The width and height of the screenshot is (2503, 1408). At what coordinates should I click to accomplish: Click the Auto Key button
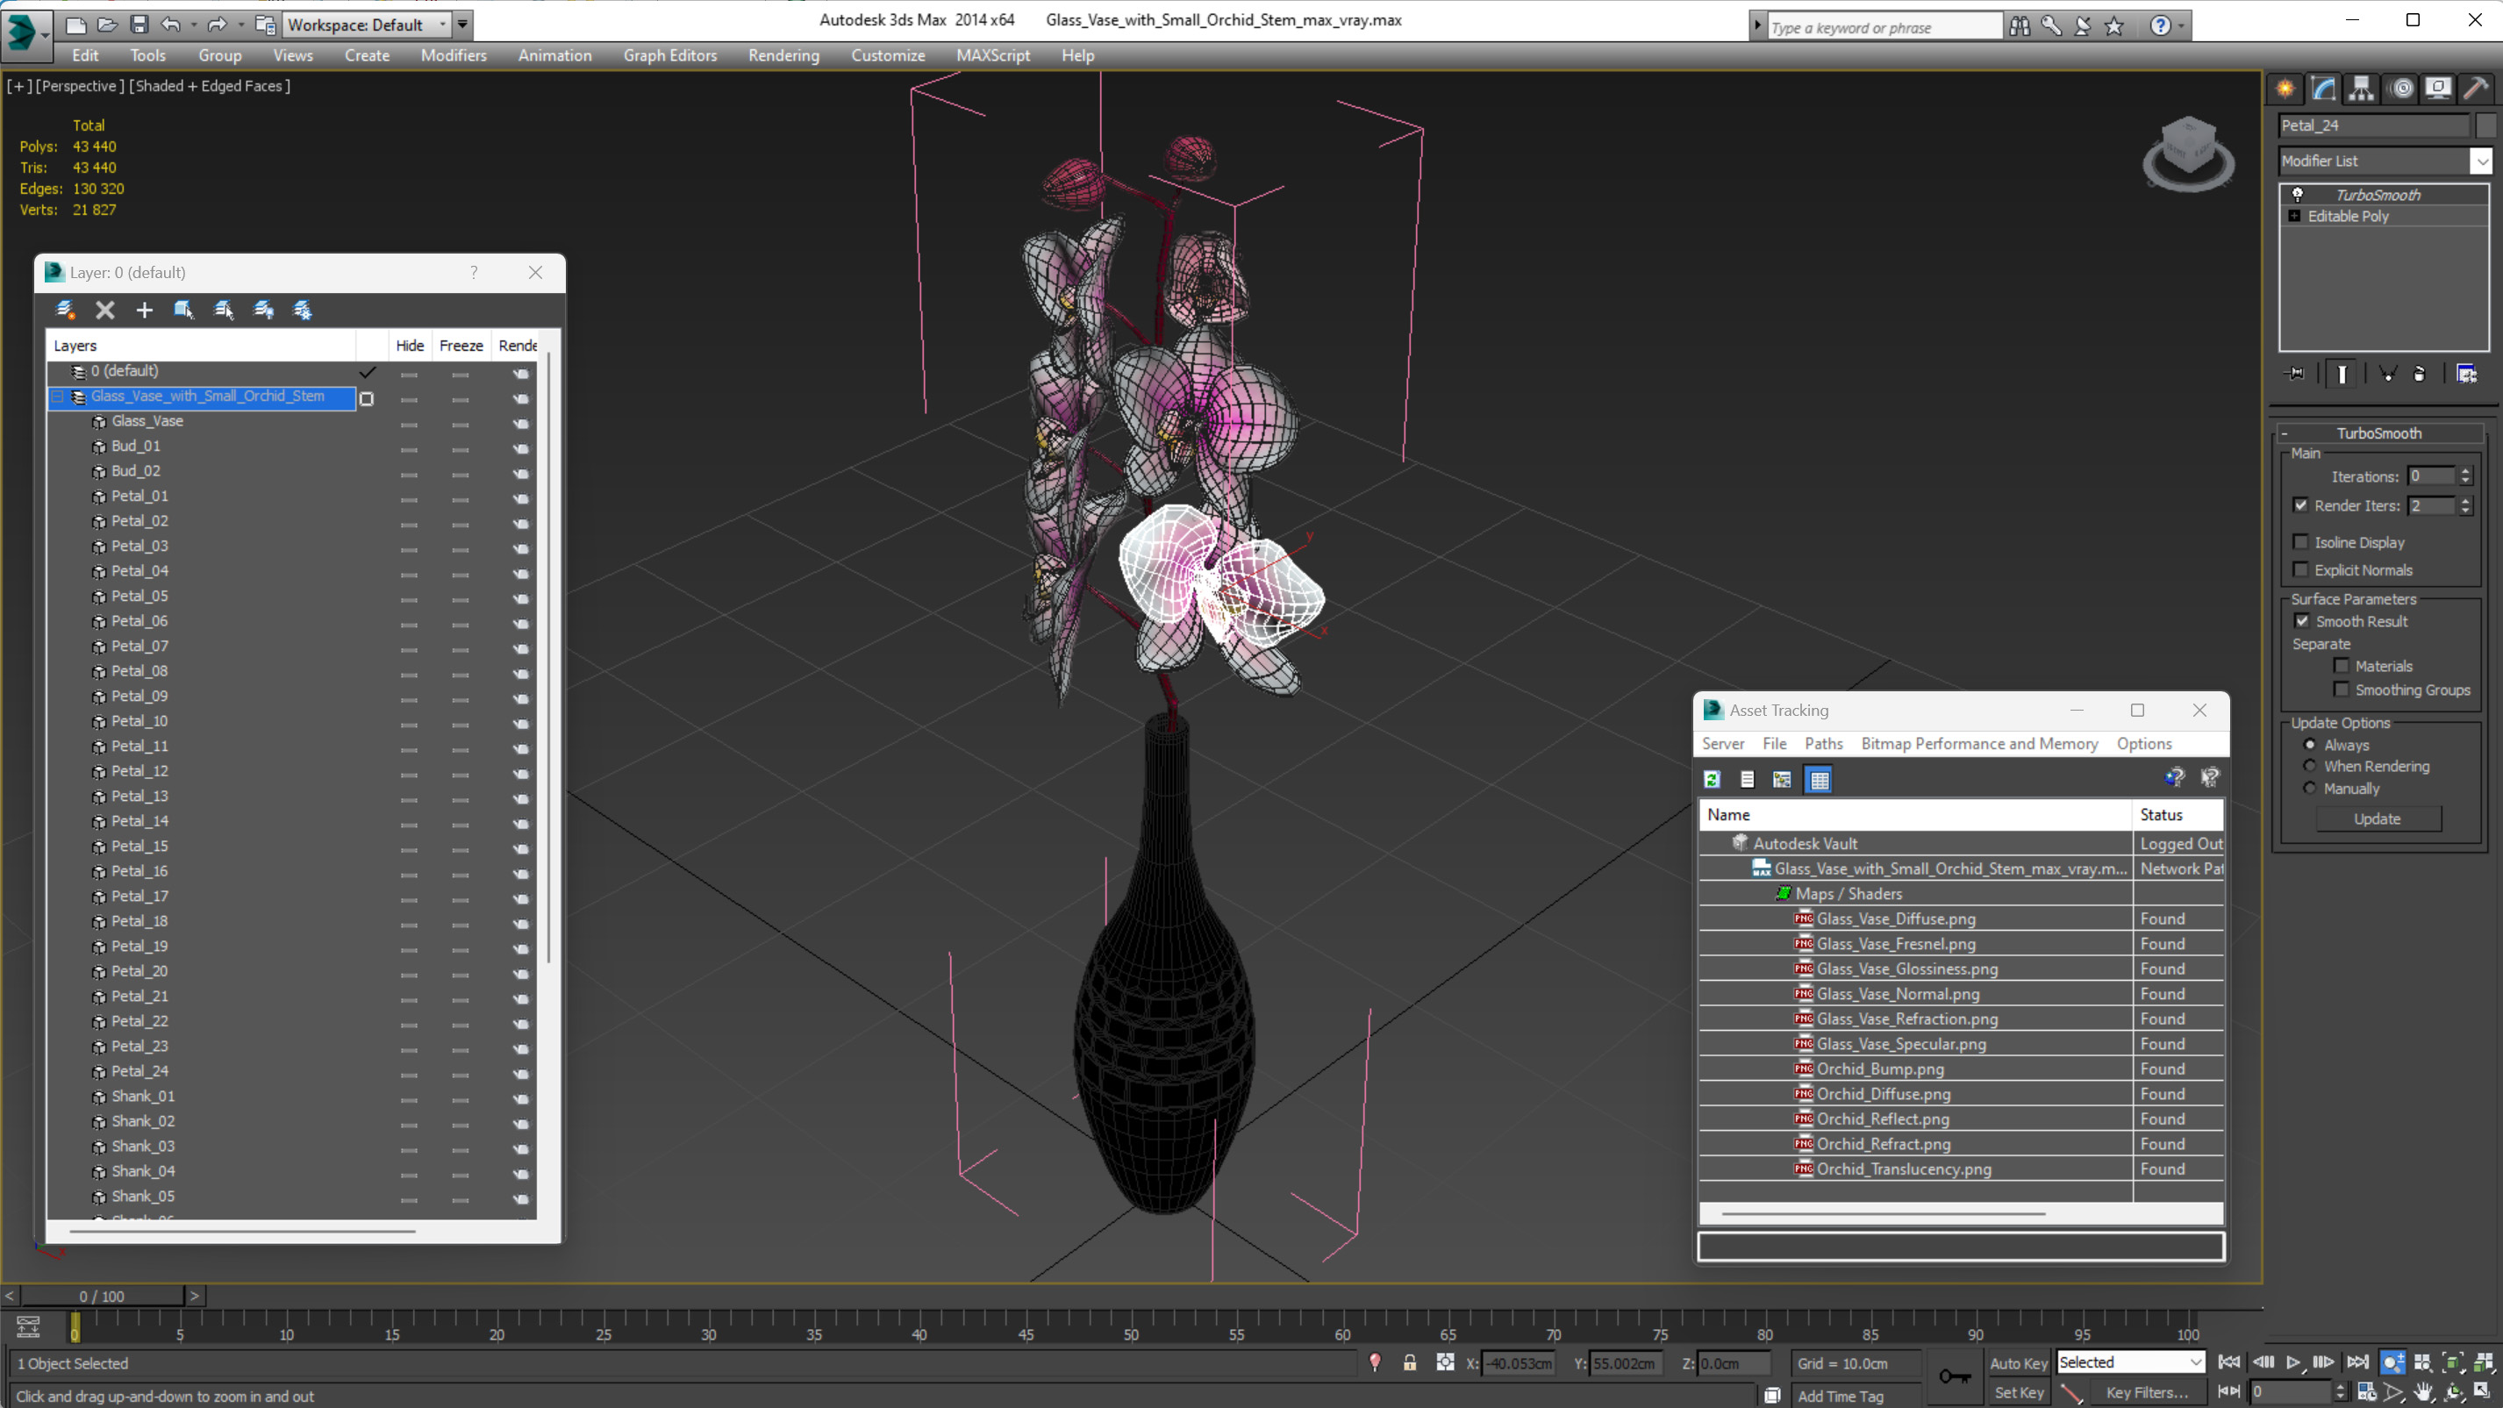(2018, 1363)
